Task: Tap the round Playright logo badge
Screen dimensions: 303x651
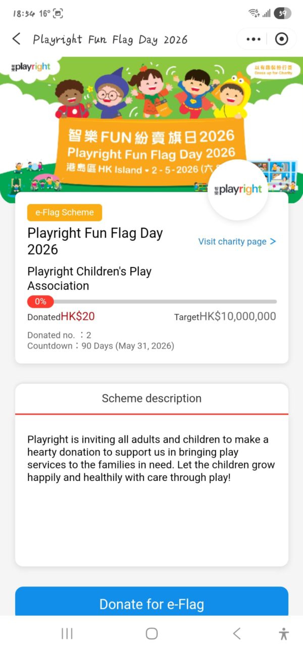Action: (x=237, y=190)
